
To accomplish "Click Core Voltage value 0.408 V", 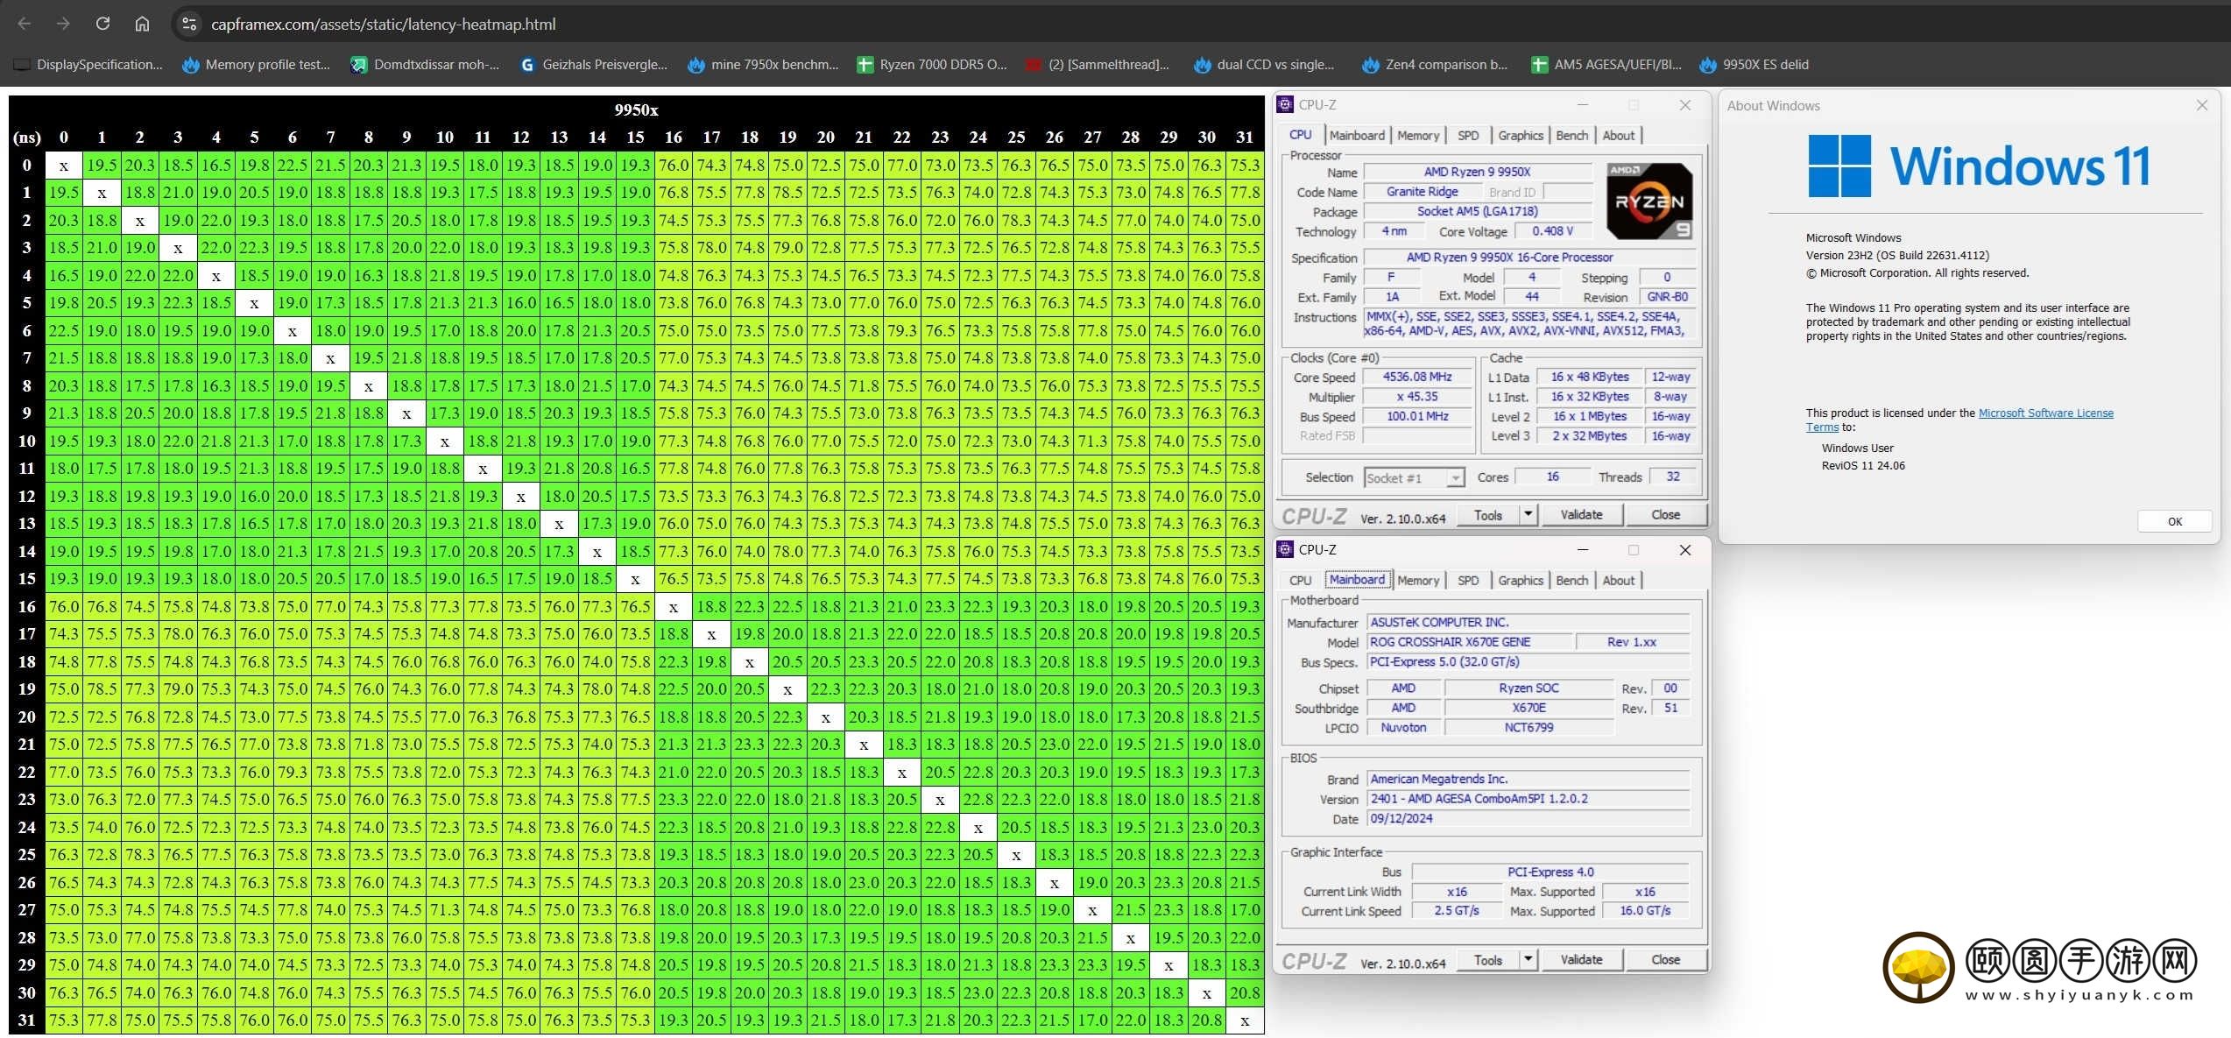I will pyautogui.click(x=1552, y=230).
